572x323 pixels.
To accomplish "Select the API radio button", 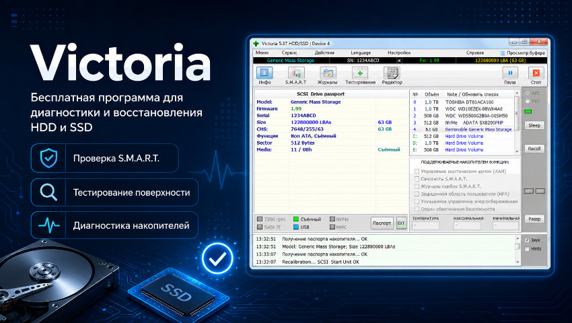I will click(528, 93).
